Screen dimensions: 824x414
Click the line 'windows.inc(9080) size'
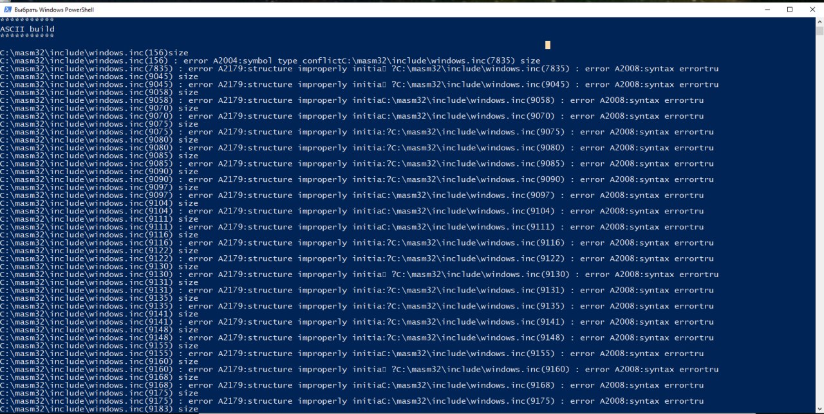pyautogui.click(x=99, y=139)
